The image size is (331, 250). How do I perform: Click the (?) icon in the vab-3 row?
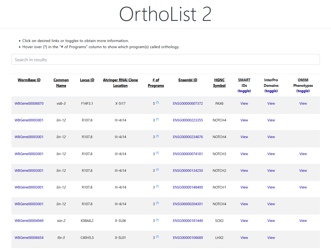(x=157, y=103)
